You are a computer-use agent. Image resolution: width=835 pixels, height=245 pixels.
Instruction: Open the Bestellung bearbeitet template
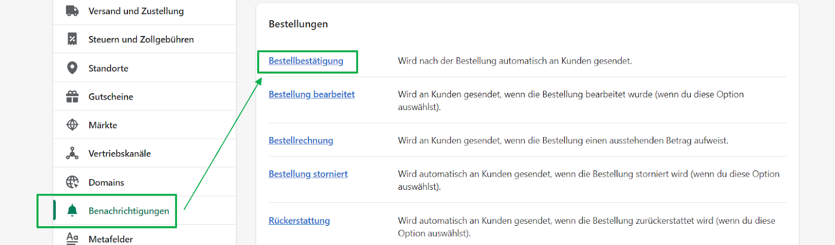click(312, 94)
